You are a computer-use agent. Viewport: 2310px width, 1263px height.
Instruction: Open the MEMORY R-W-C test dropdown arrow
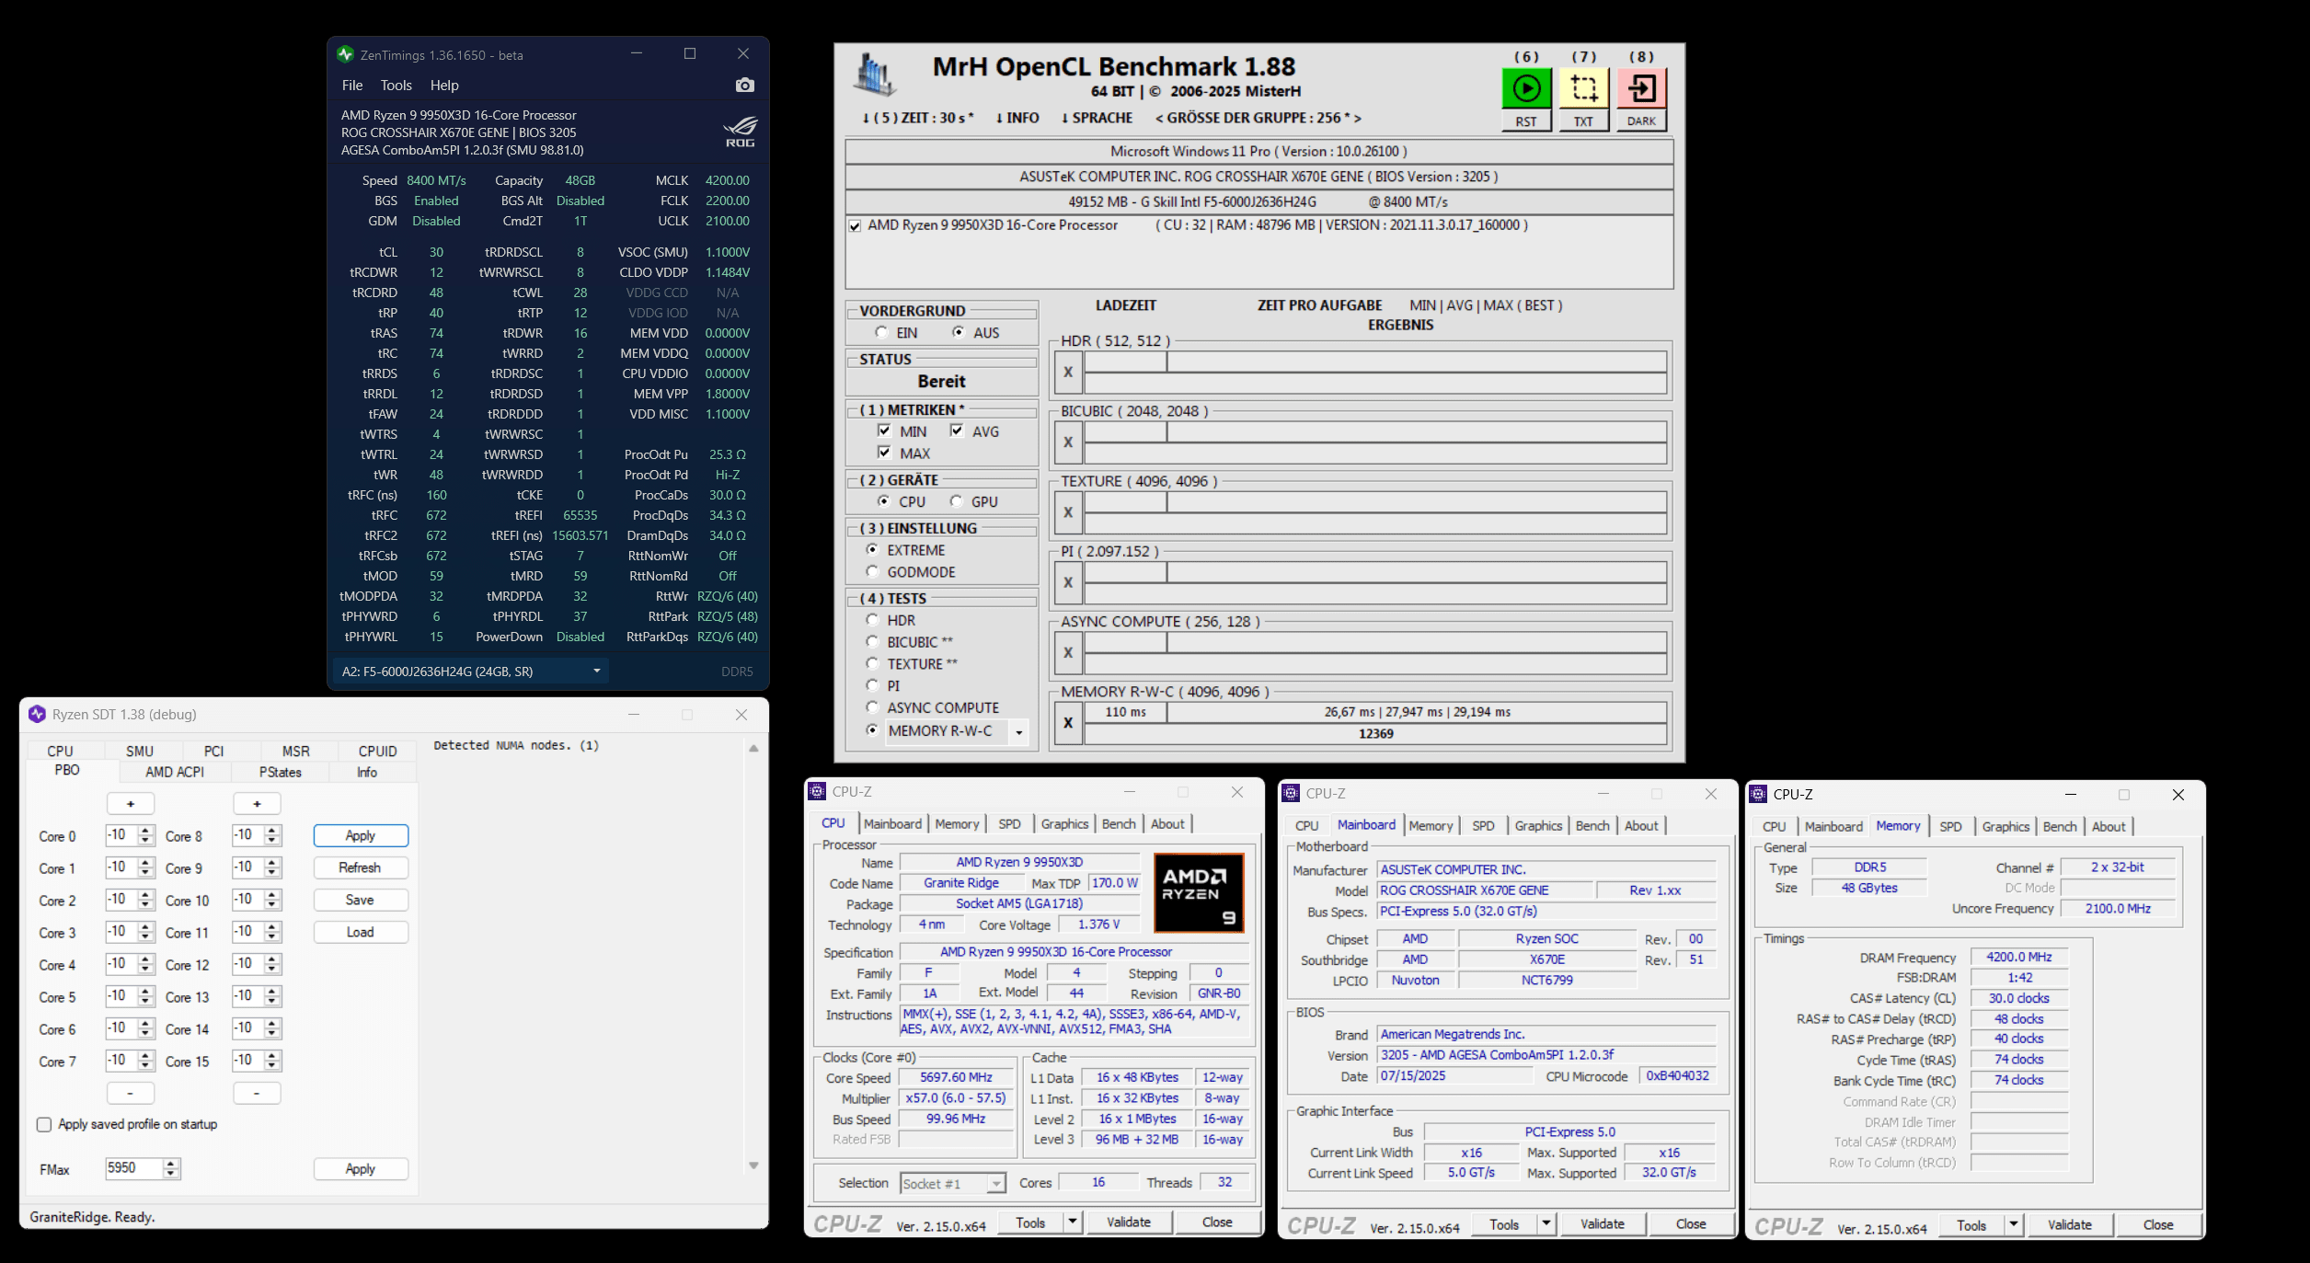tap(1018, 732)
